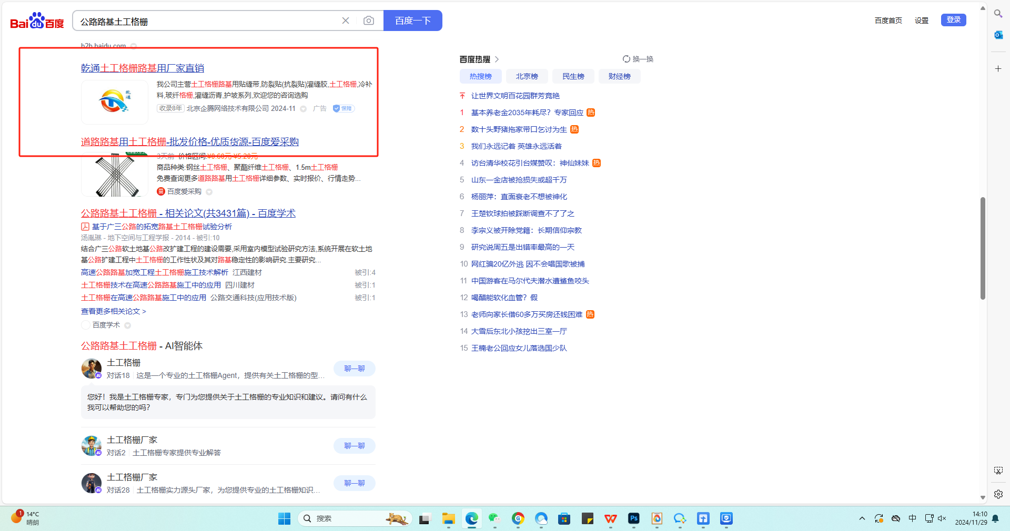
Task: Switch to the 北京榜 tab
Action: [527, 76]
